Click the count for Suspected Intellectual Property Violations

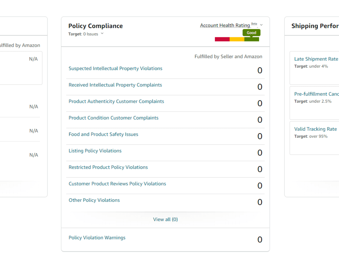pos(260,70)
